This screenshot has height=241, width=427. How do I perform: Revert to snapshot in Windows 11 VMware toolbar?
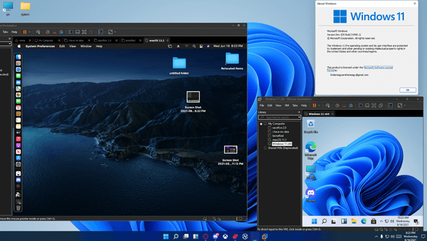point(344,106)
